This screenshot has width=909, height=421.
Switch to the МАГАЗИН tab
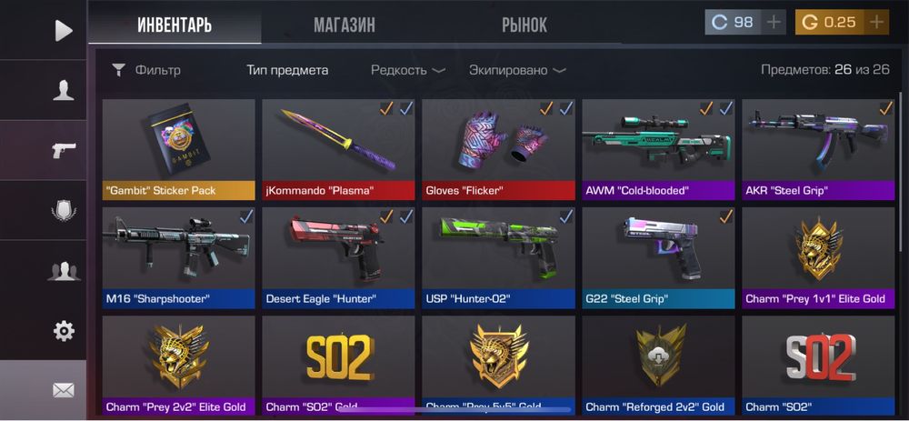[345, 25]
